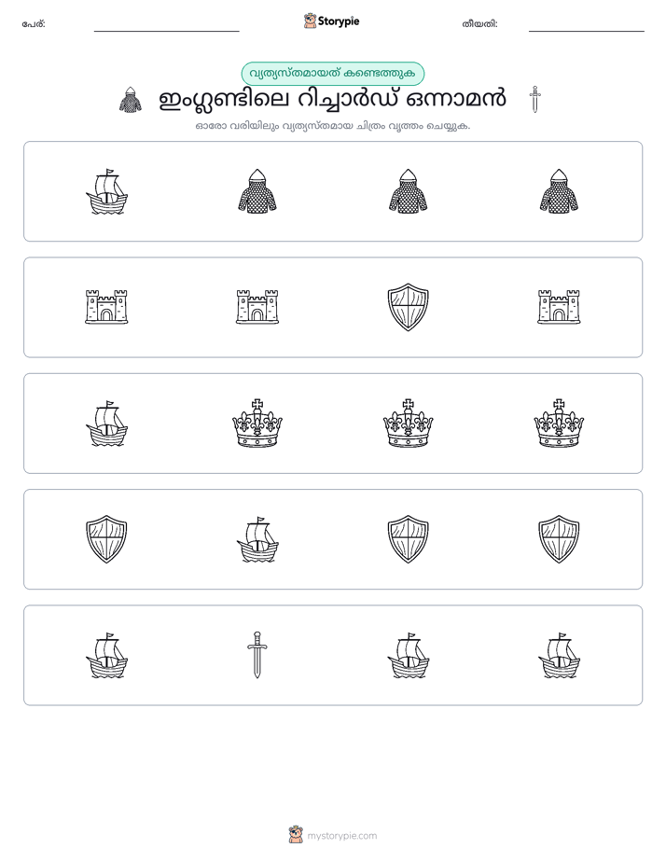Select the sword in the bottom row
This screenshot has height=862, width=666.
point(257,655)
